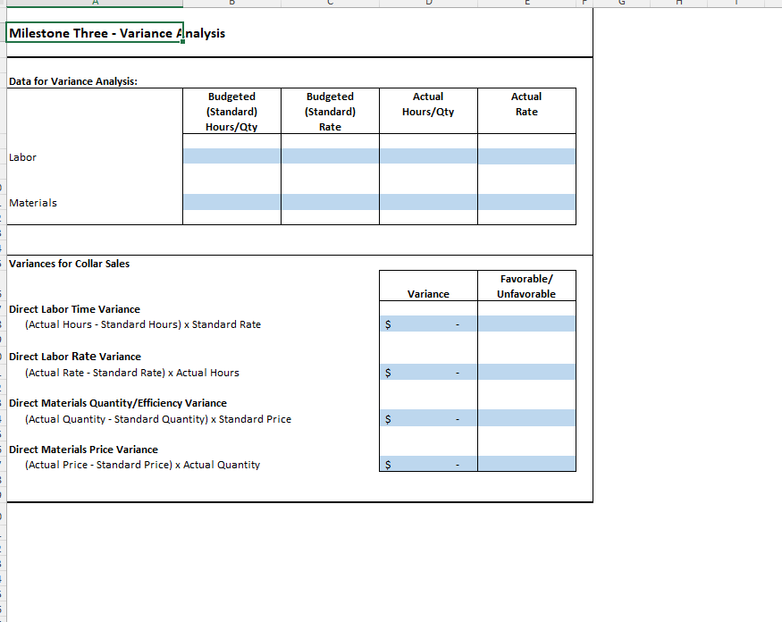Image resolution: width=782 pixels, height=622 pixels.
Task: Select the blue Labor budgeted hours input cell
Action: (x=231, y=155)
